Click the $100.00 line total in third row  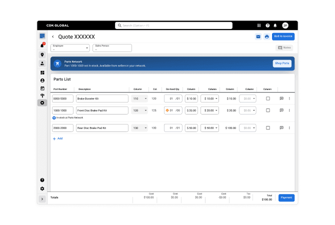point(230,128)
